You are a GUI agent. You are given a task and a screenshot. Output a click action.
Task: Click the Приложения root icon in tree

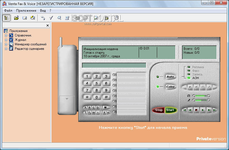(x=6, y=31)
